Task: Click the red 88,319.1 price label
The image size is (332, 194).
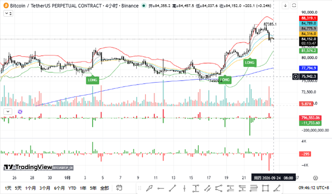Action: 308,18
